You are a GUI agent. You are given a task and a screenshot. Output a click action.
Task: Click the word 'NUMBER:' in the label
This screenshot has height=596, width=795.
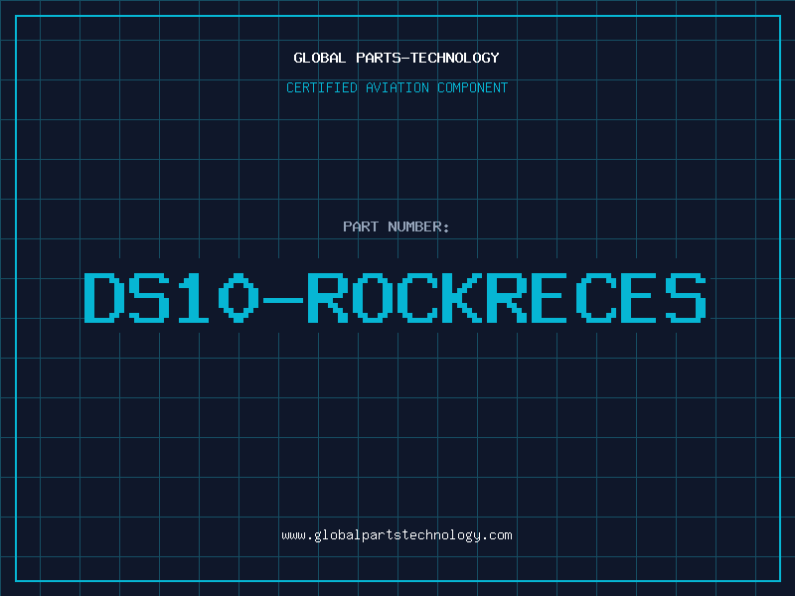[417, 227]
